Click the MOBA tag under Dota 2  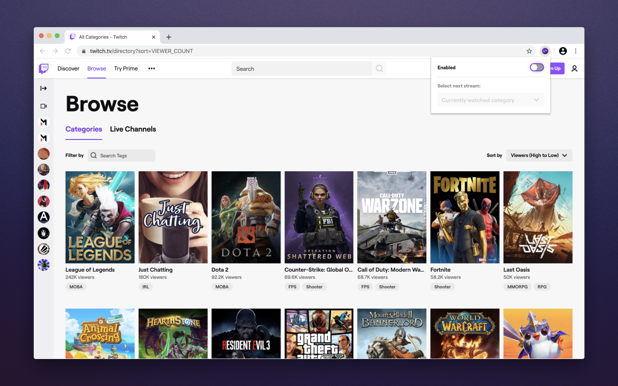(222, 287)
